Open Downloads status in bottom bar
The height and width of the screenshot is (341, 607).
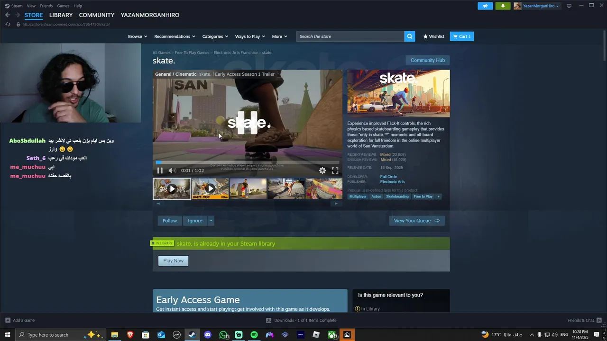pos(301,320)
